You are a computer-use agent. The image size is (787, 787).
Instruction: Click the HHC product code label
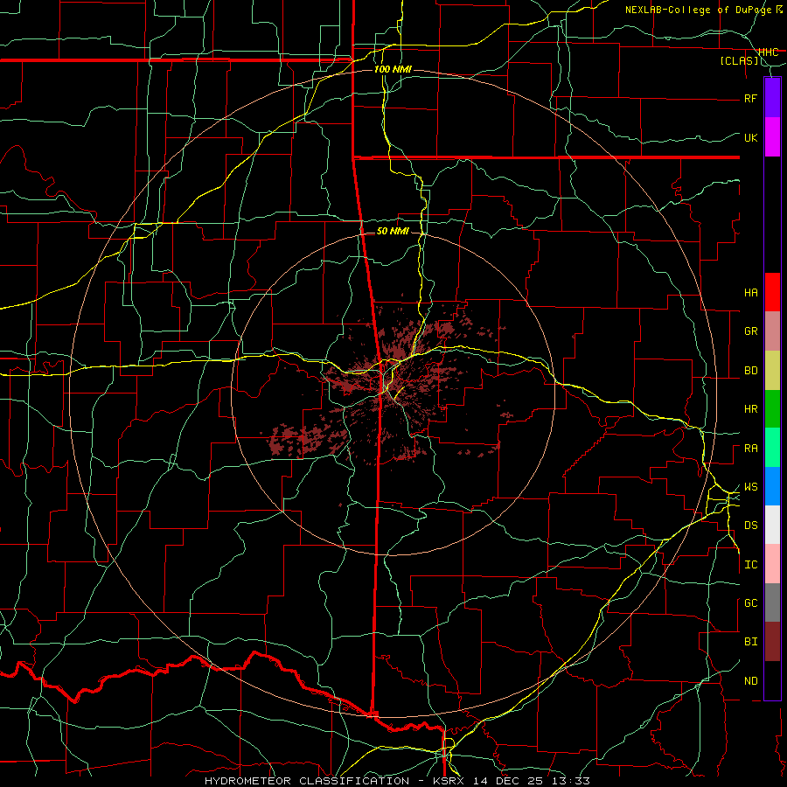coord(769,52)
